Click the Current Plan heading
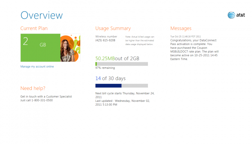 [x=34, y=28]
